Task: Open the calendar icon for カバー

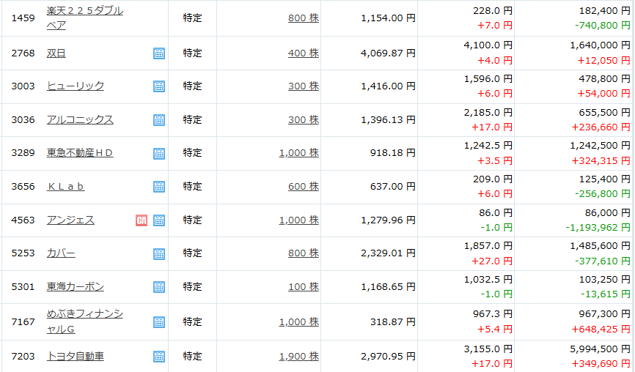Action: [x=159, y=254]
